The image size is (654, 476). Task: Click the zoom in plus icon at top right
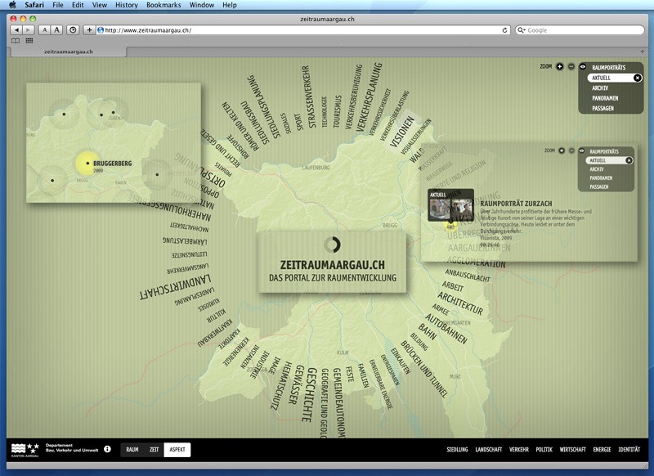click(x=560, y=66)
